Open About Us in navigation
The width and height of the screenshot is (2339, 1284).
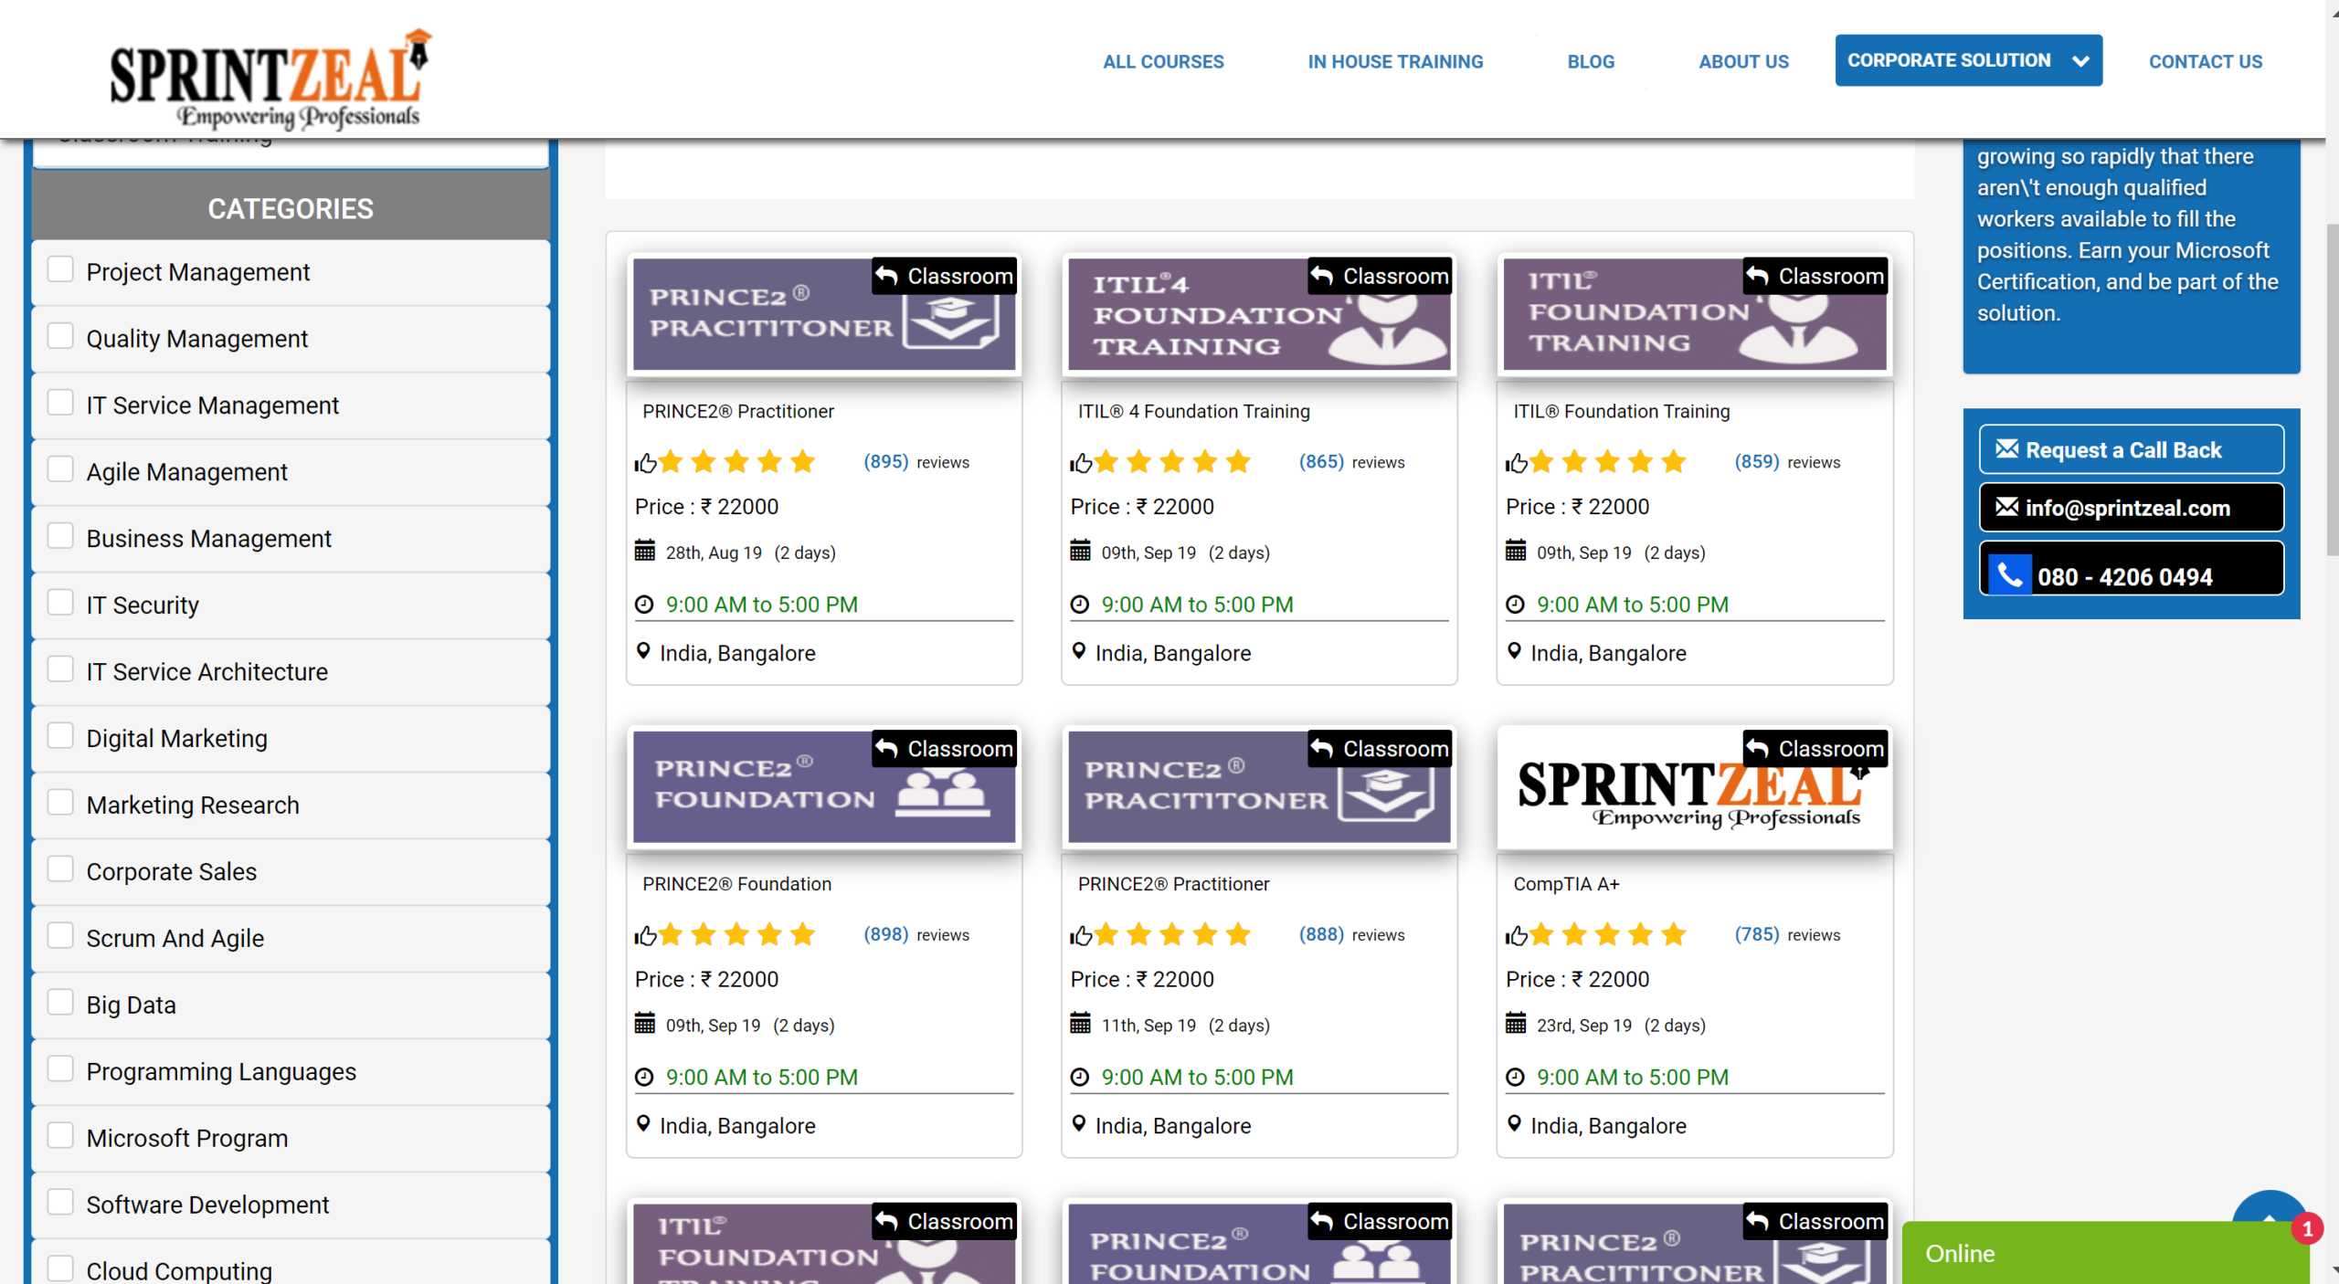[x=1743, y=61]
